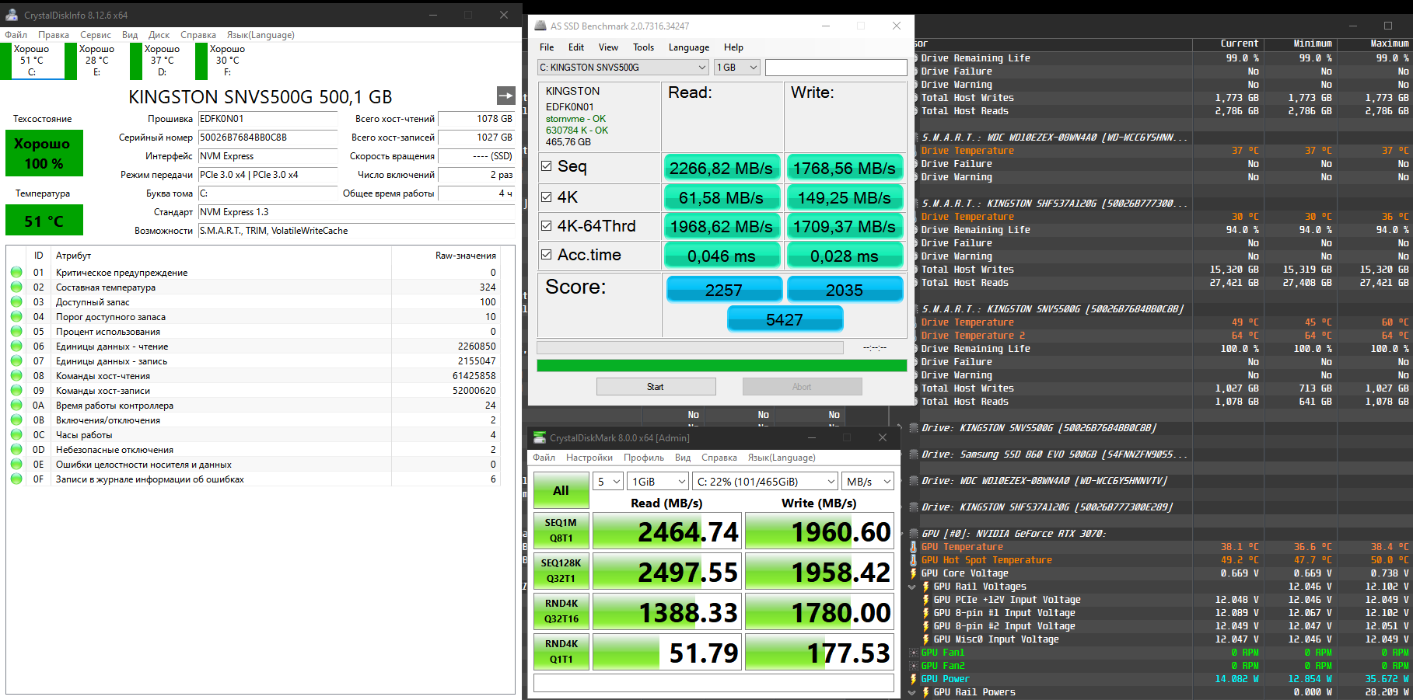Collapse the GPU Rail Voltages group

(912, 587)
